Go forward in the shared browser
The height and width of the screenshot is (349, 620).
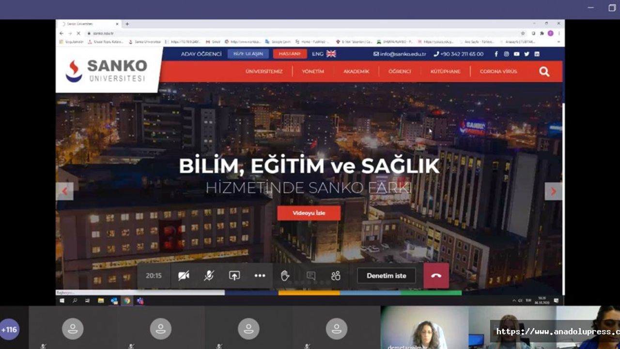(x=70, y=33)
